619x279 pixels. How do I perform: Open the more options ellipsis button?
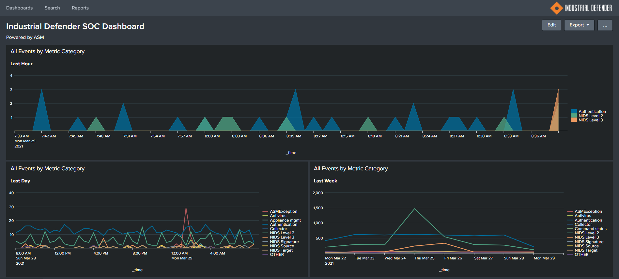(x=605, y=25)
